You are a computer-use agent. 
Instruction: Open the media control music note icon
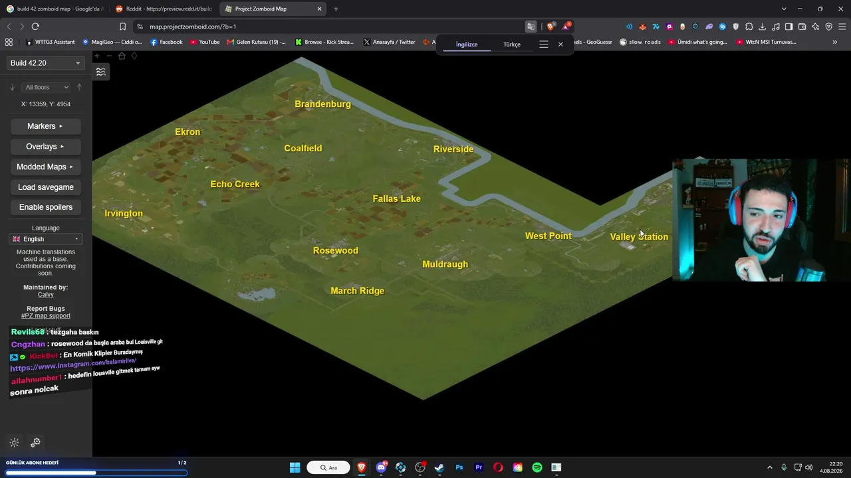776,27
